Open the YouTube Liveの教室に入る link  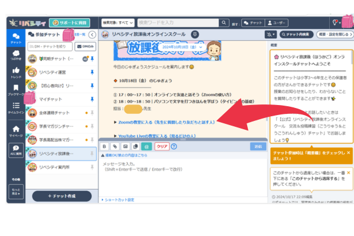point(157,136)
